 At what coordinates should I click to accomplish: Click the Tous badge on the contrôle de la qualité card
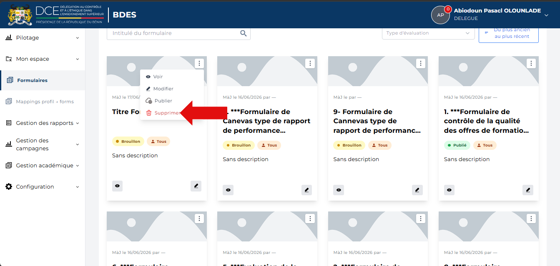pyautogui.click(x=485, y=145)
